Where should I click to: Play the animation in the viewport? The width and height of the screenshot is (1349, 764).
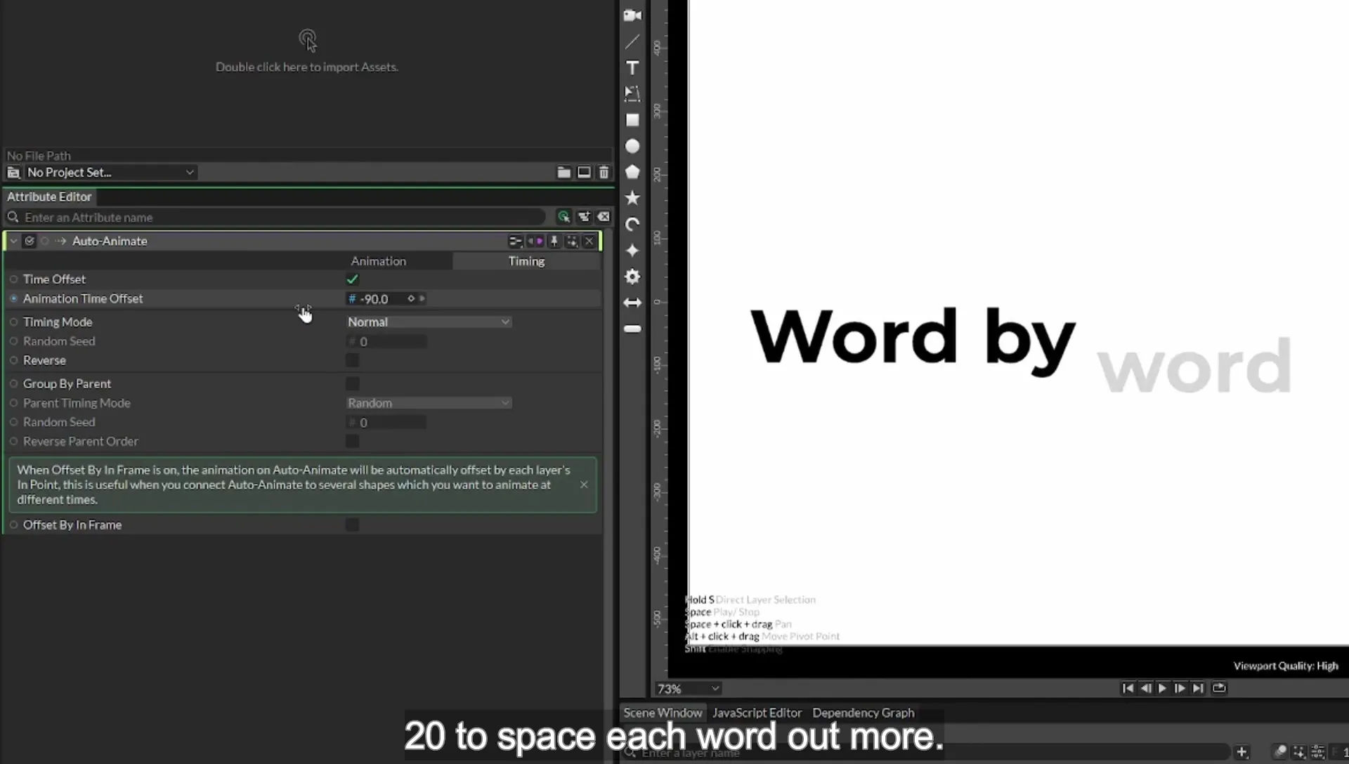tap(1162, 688)
